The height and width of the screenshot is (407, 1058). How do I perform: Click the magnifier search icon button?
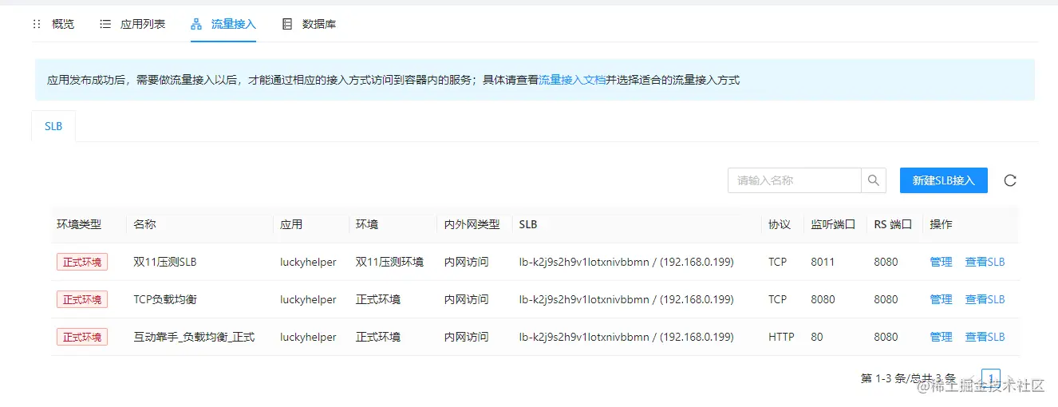pyautogui.click(x=874, y=180)
